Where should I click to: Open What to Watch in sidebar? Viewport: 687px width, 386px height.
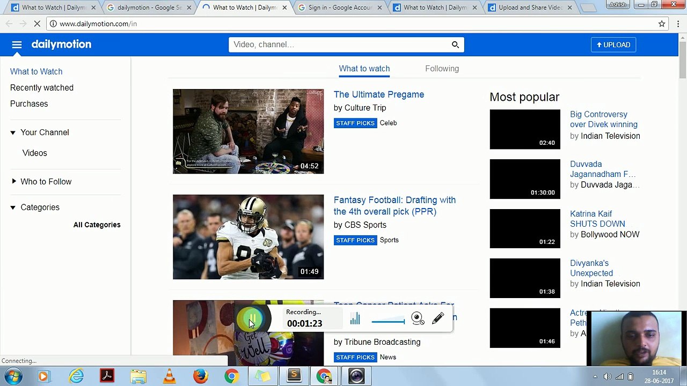point(36,71)
